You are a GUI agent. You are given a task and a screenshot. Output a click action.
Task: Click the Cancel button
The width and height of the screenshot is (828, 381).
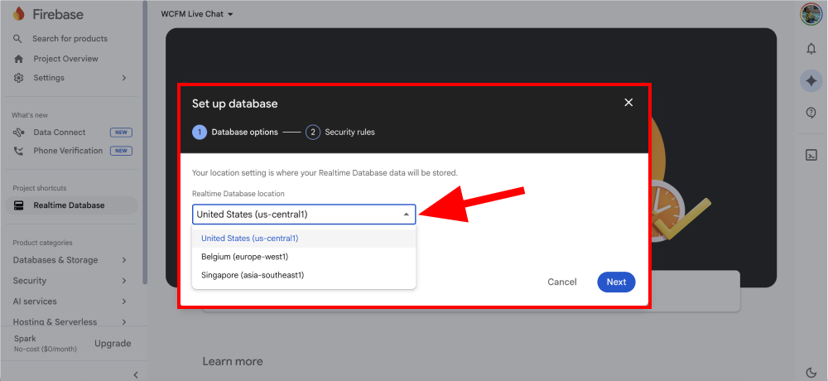(562, 282)
